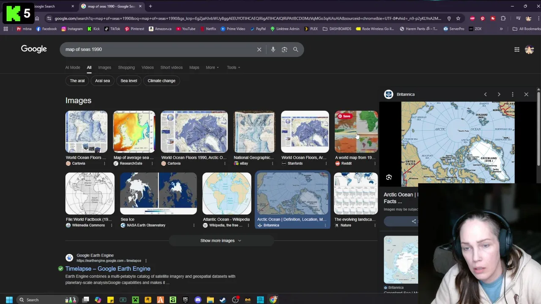Open more options menu in preview panel
This screenshot has width=541, height=304.
513,94
